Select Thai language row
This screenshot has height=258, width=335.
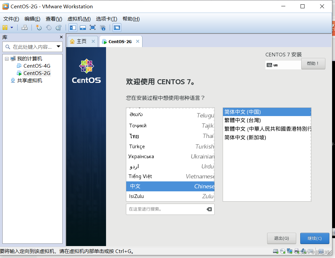point(170,136)
